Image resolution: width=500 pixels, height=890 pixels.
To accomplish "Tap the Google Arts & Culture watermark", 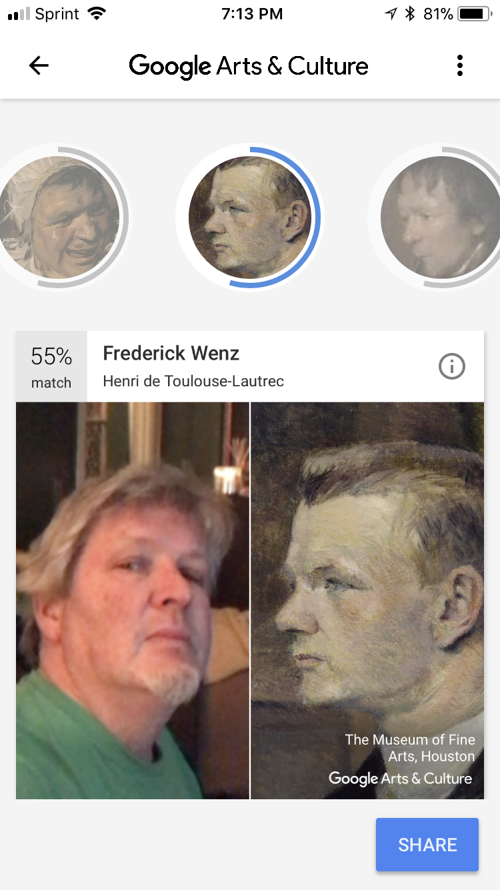I will coord(400,779).
